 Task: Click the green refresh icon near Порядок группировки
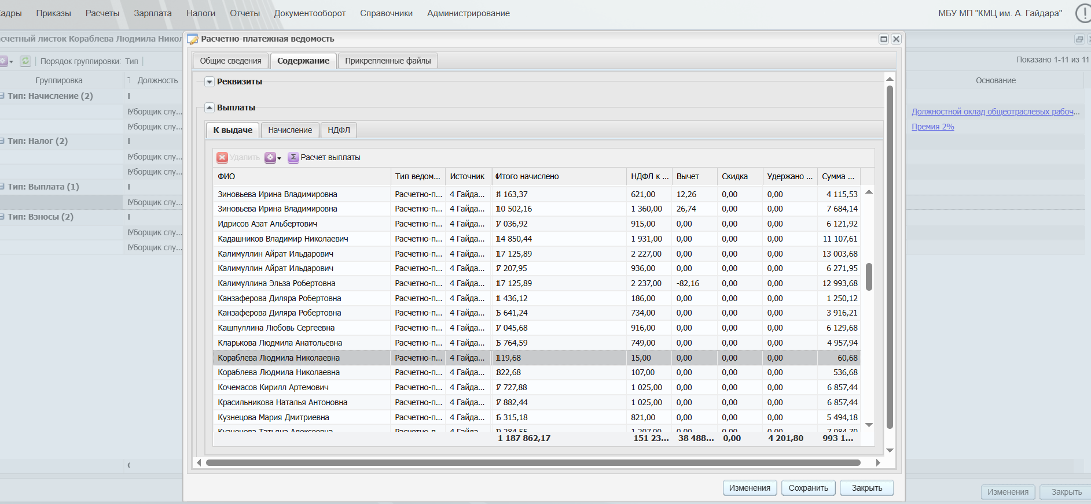25,61
